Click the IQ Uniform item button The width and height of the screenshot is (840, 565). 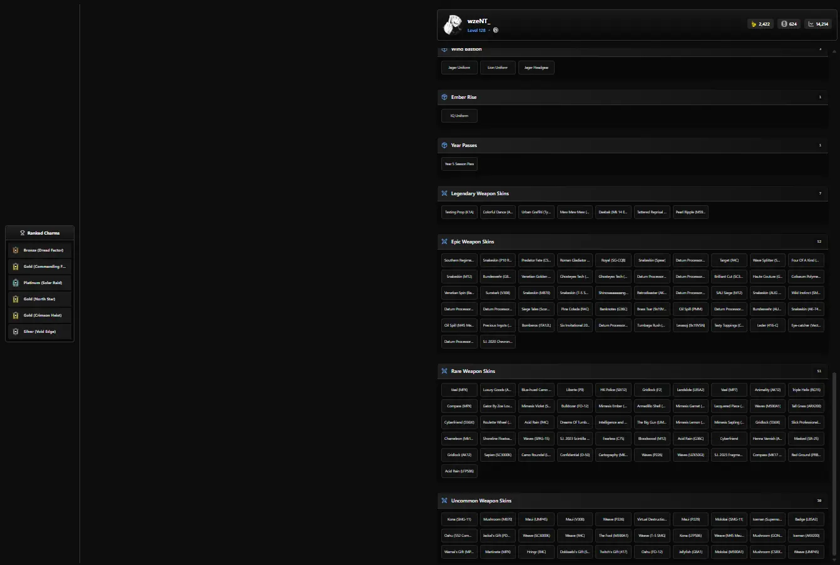coord(459,116)
